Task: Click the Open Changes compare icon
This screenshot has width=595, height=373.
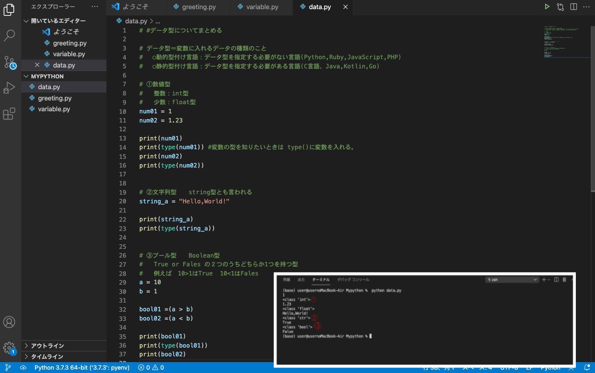Action: pos(560,7)
